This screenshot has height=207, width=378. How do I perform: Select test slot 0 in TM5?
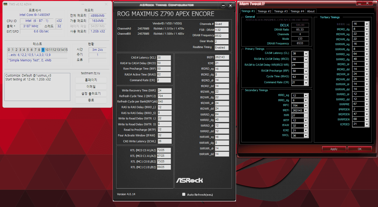click(x=9, y=50)
